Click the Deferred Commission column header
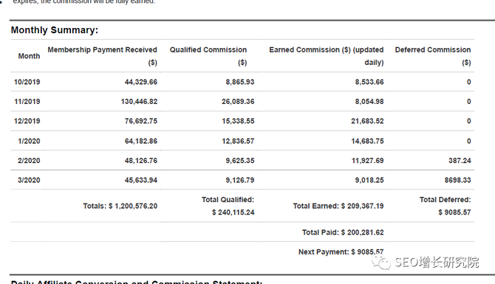 click(433, 56)
